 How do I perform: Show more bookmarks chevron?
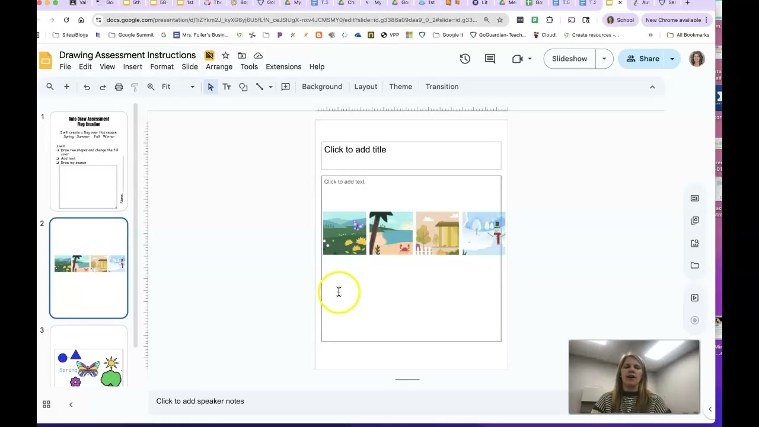pyautogui.click(x=650, y=35)
